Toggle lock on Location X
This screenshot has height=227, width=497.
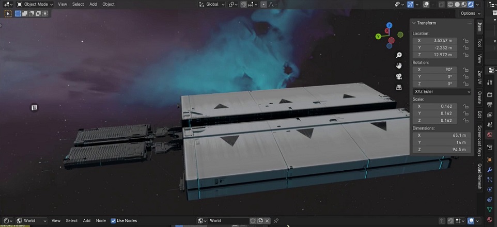pyautogui.click(x=465, y=40)
